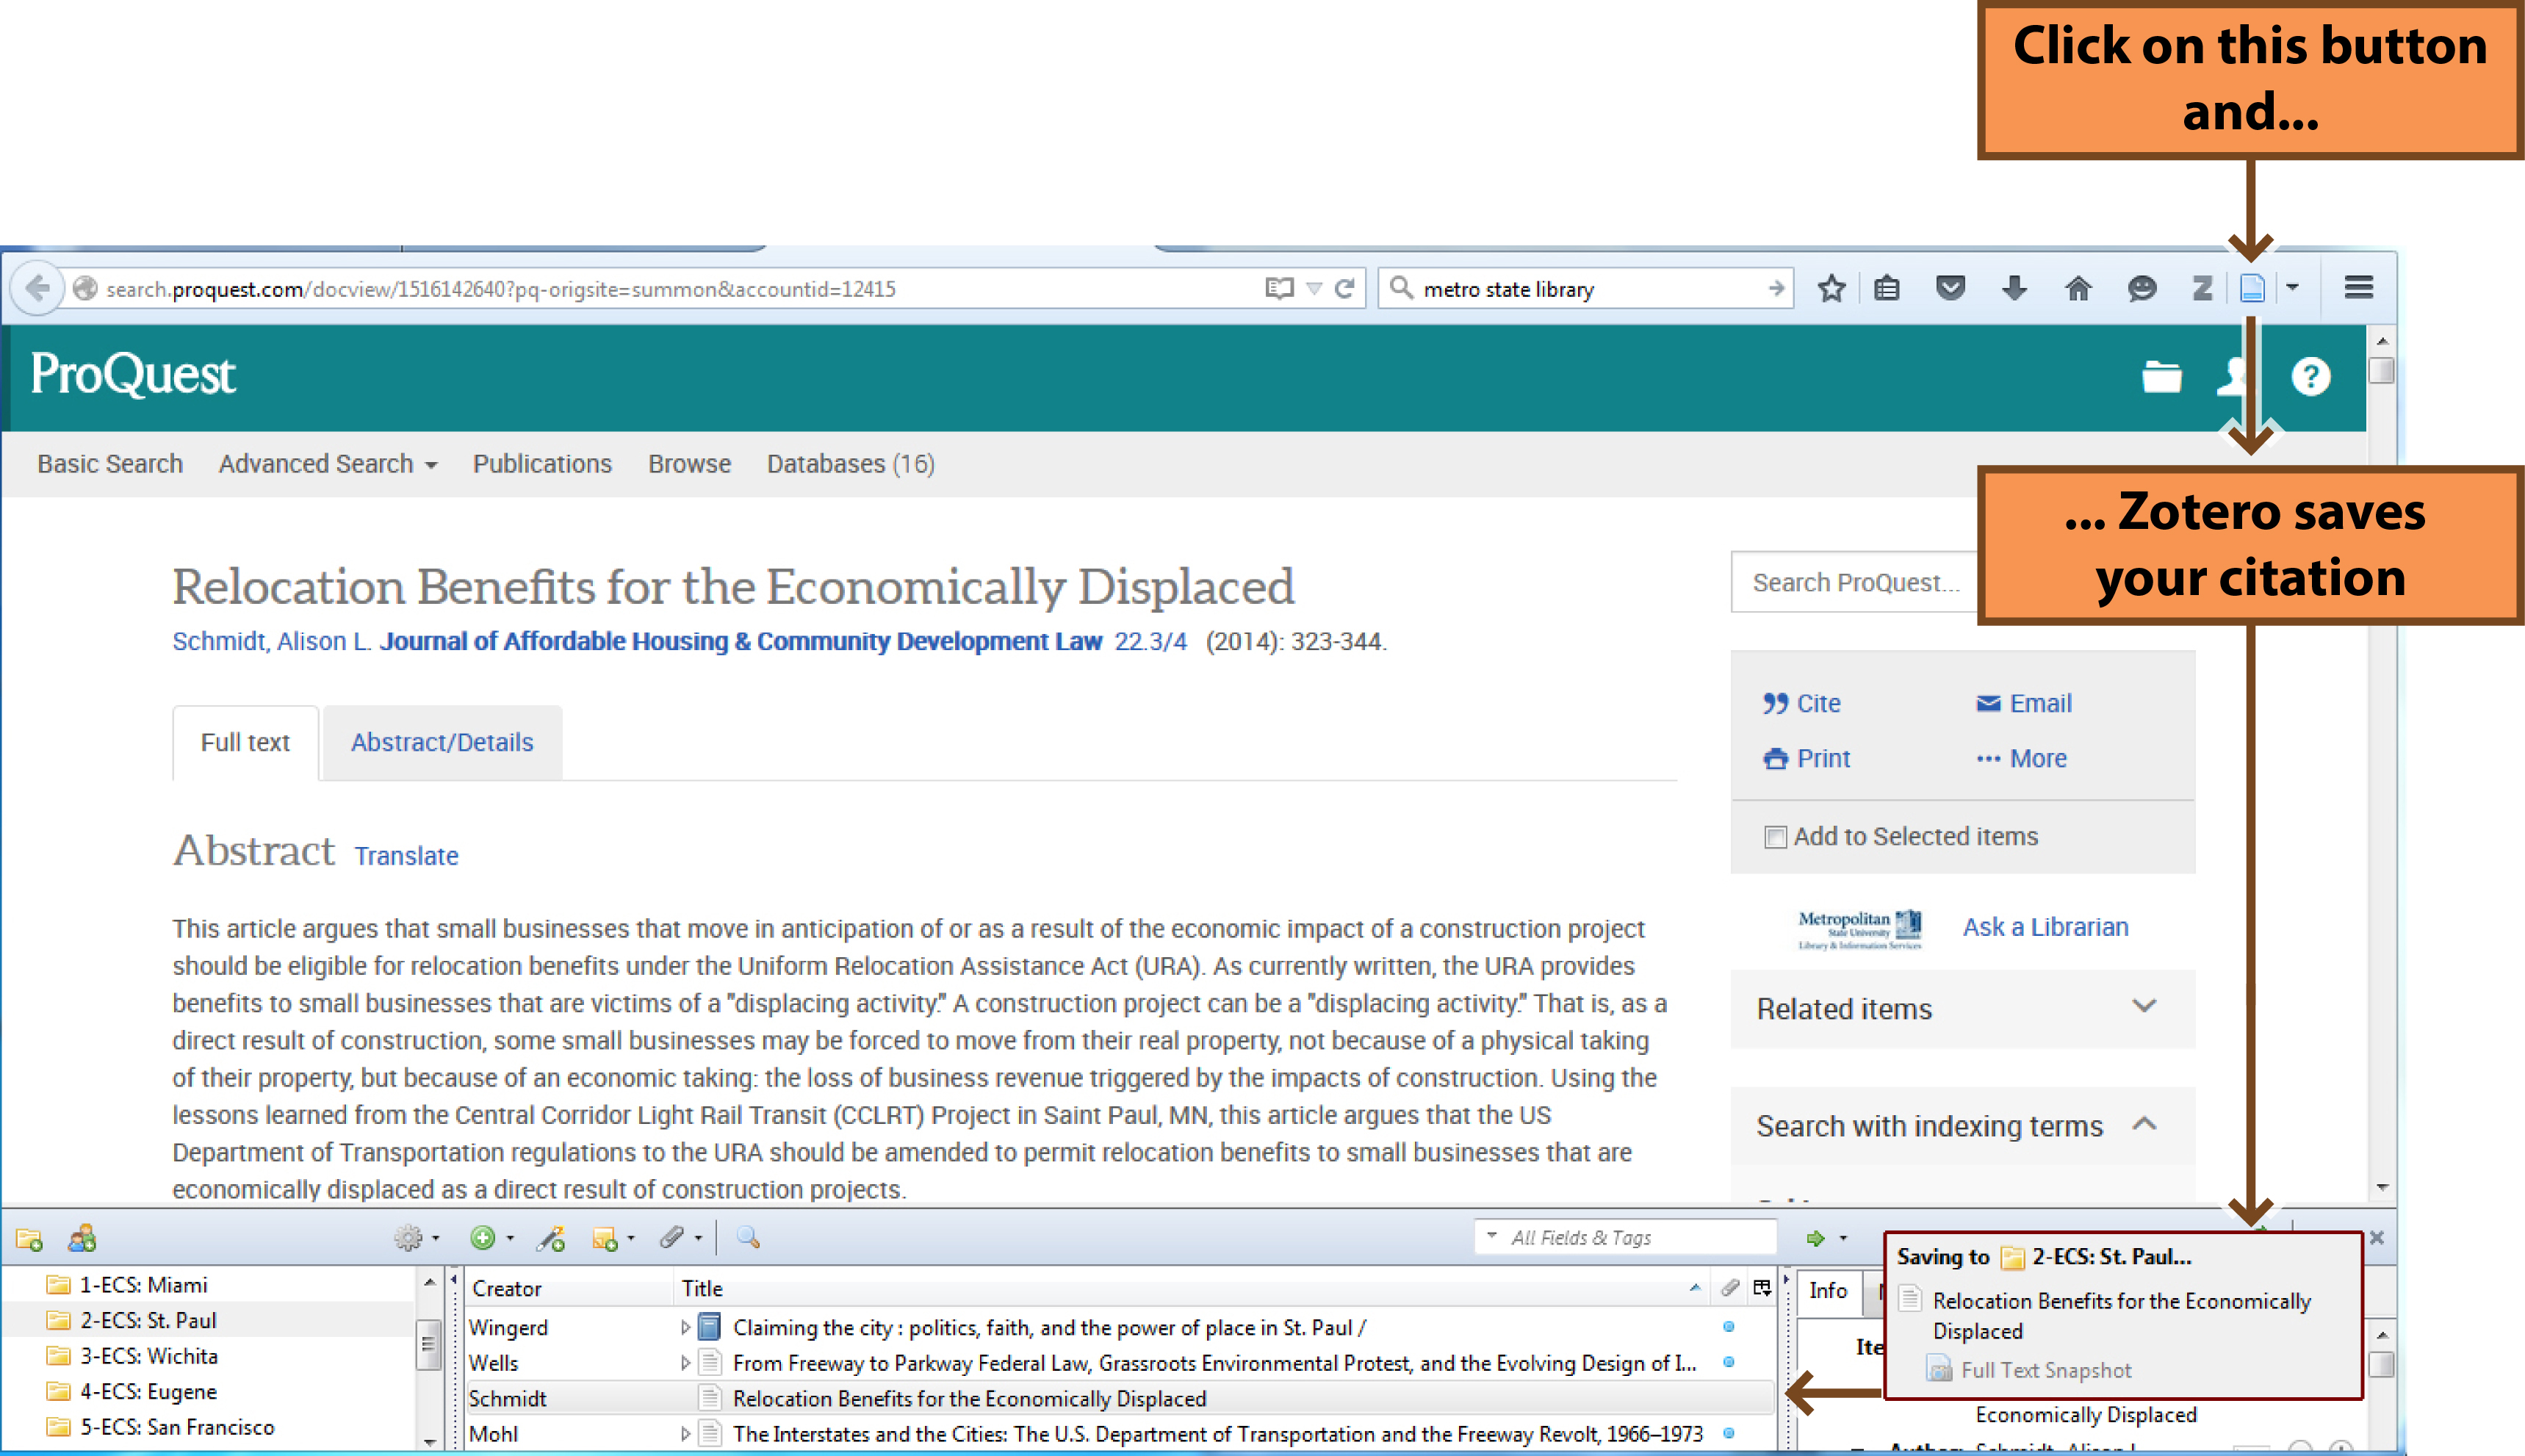Open Databases (16) menu item

[850, 464]
